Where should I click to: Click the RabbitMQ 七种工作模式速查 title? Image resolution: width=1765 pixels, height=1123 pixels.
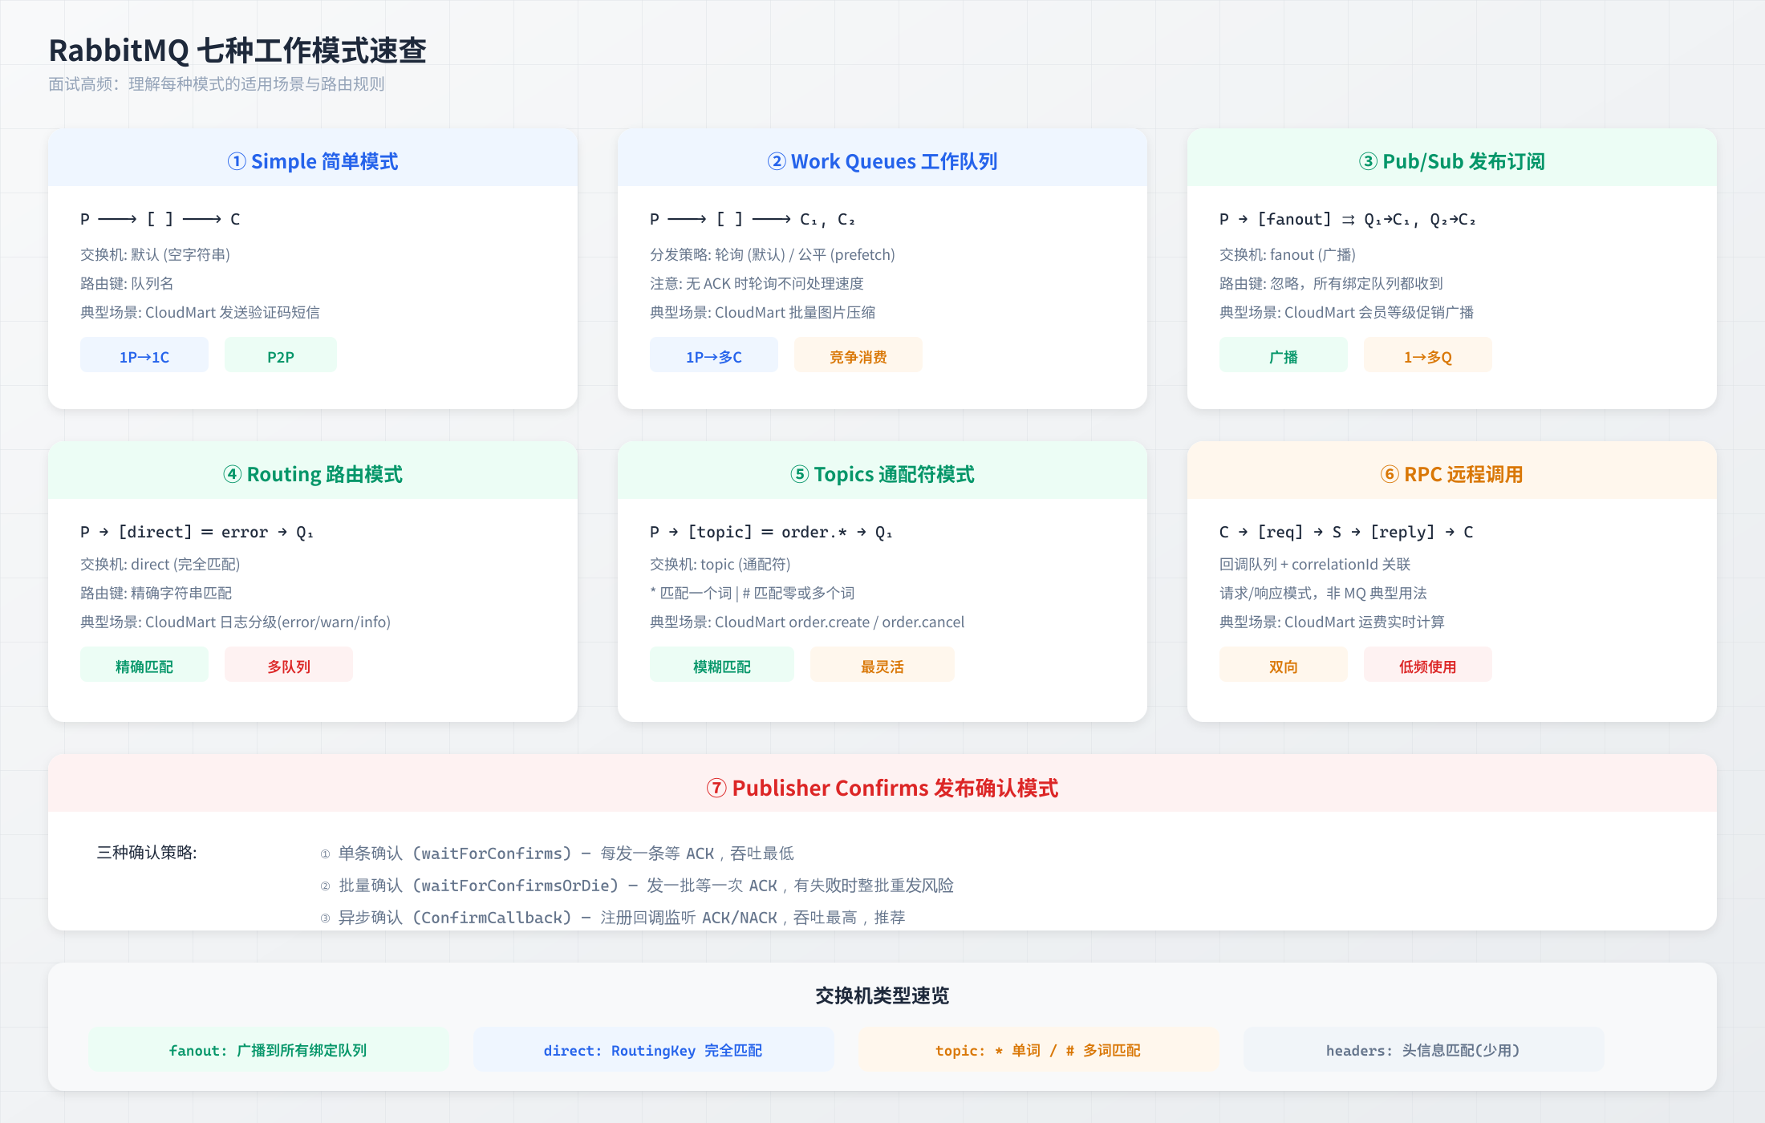coord(237,50)
